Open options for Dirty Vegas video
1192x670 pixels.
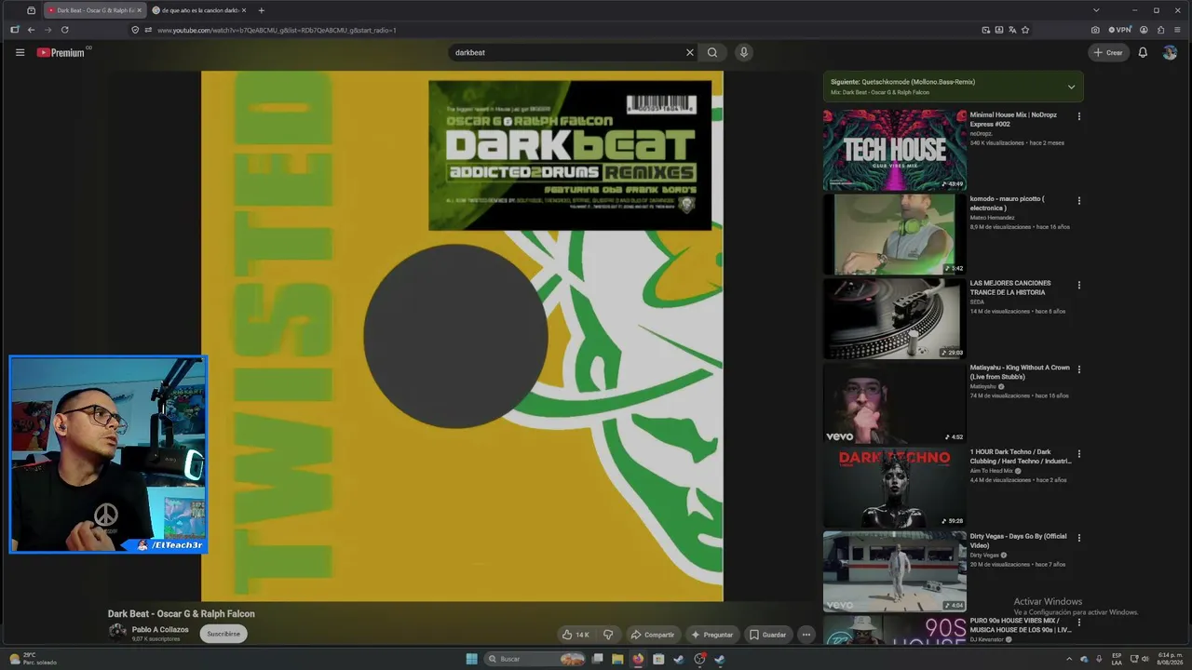(x=1079, y=538)
